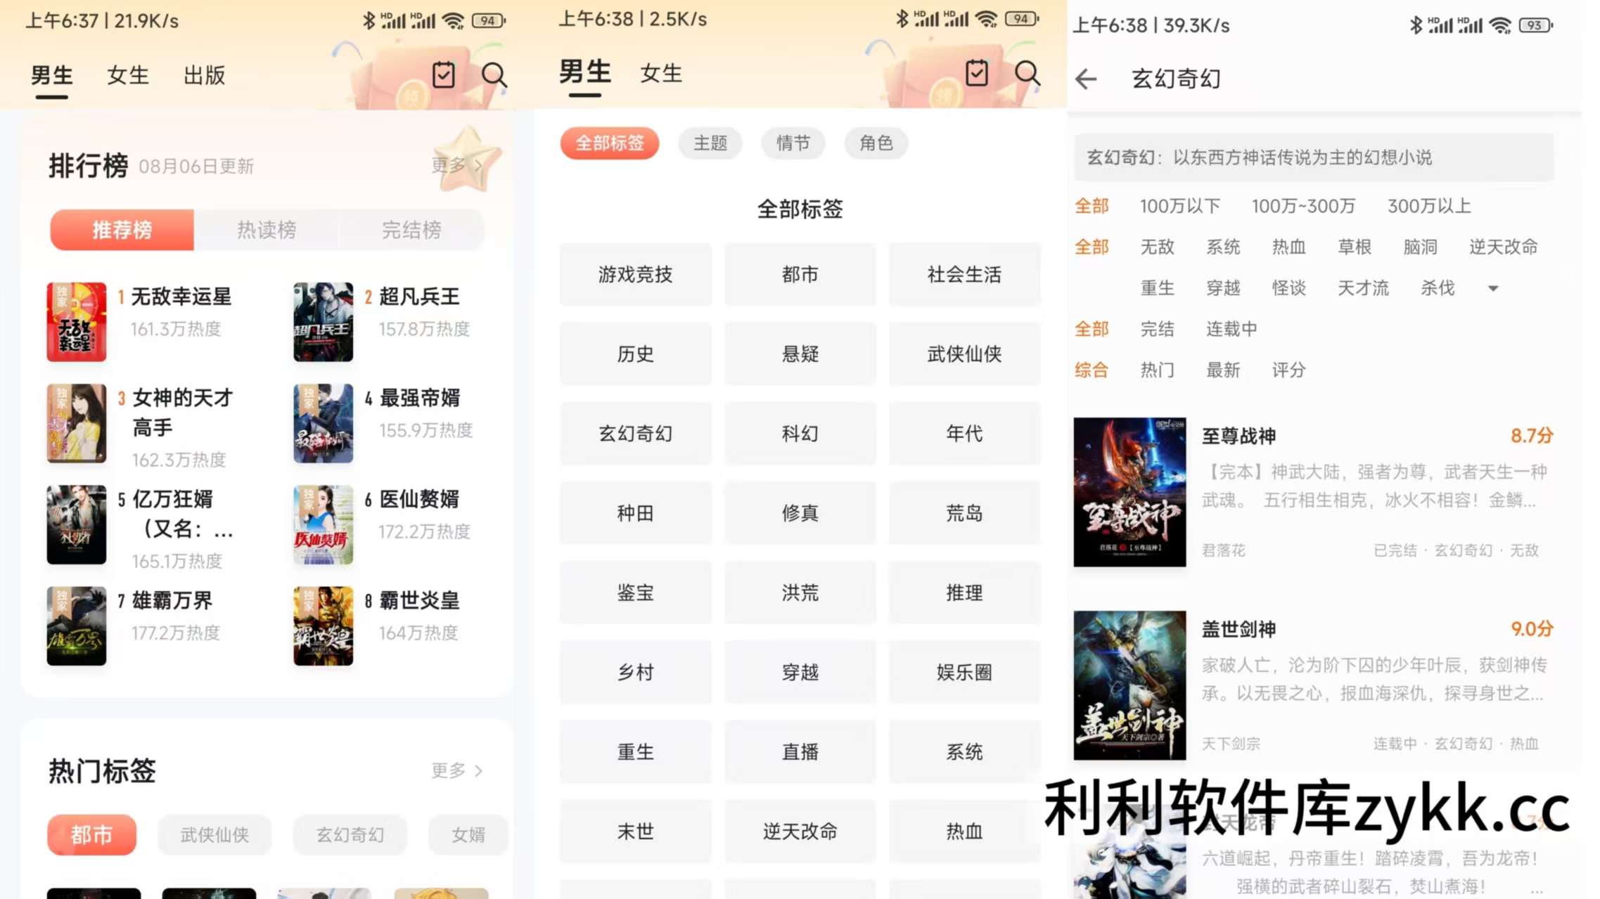This screenshot has width=1600, height=899.
Task: Open the 亿万狂婿 book title
Action: (183, 514)
